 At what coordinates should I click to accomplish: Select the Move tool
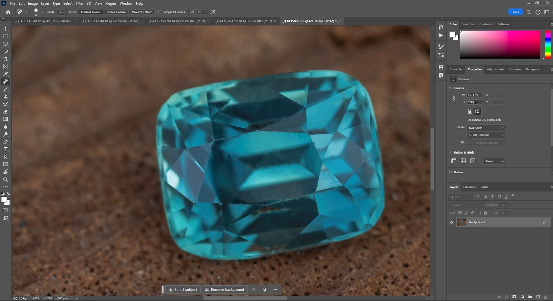pyautogui.click(x=5, y=29)
